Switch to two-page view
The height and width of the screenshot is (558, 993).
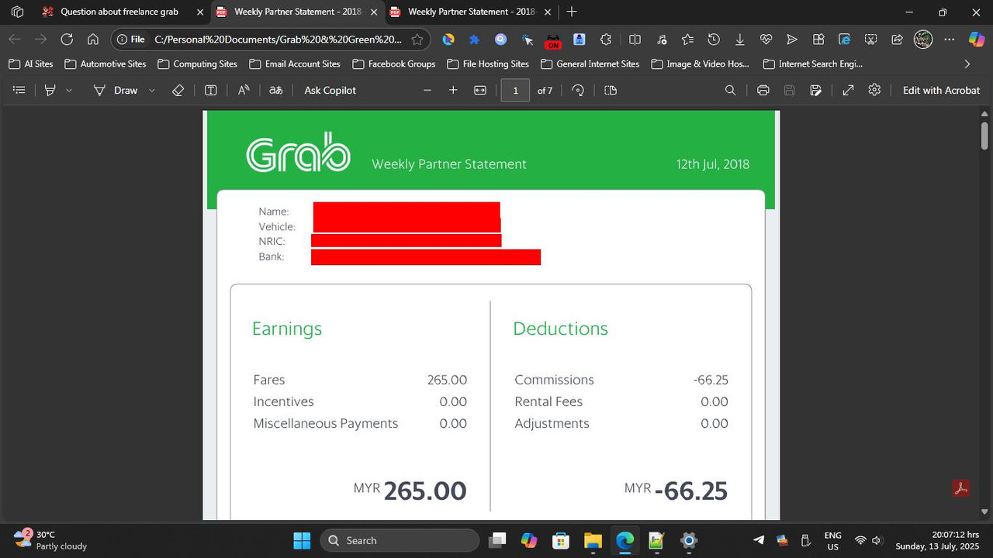tap(611, 91)
